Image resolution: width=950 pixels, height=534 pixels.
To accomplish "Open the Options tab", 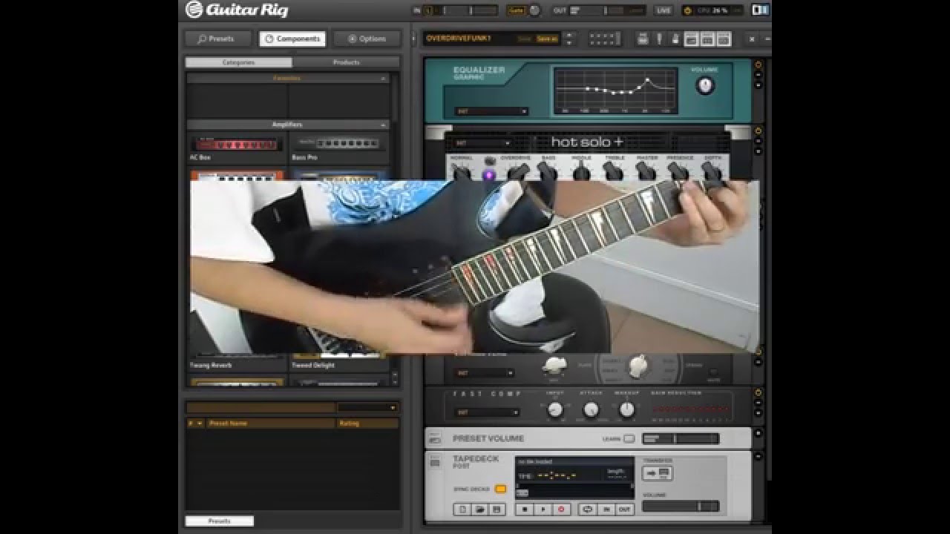I will (367, 39).
